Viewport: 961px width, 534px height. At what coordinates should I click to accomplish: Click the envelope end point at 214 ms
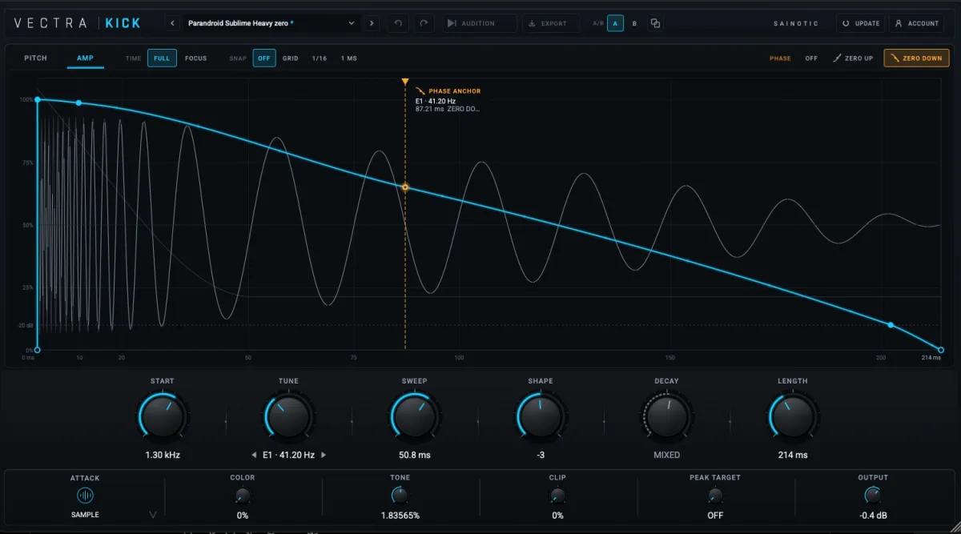click(x=941, y=350)
